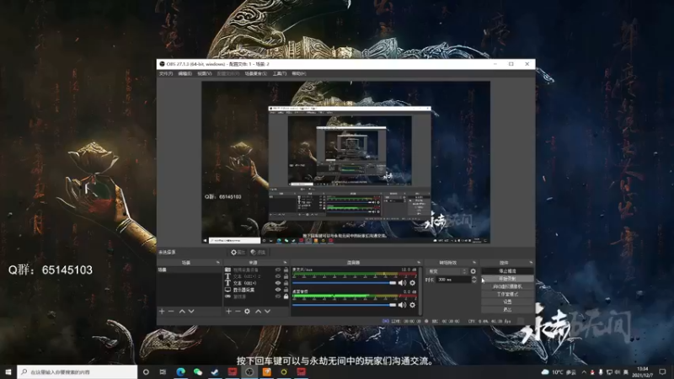The height and width of the screenshot is (379, 674).
Task: Move scene up arrow in Scenes panel
Action: pyautogui.click(x=182, y=311)
